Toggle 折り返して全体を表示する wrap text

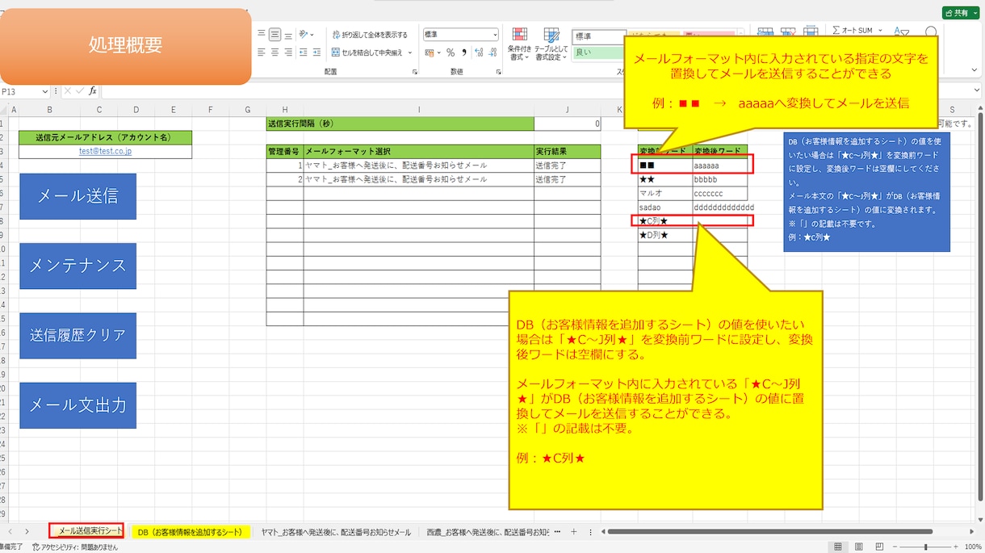pyautogui.click(x=370, y=35)
